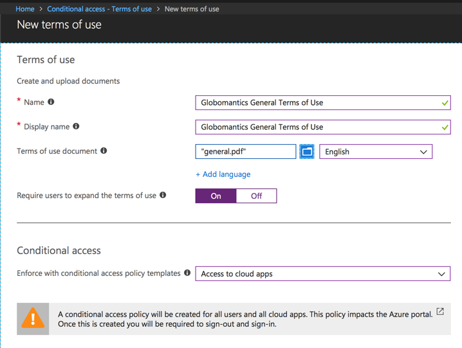Click the Display name info icon
The image size is (462, 348).
(76, 127)
